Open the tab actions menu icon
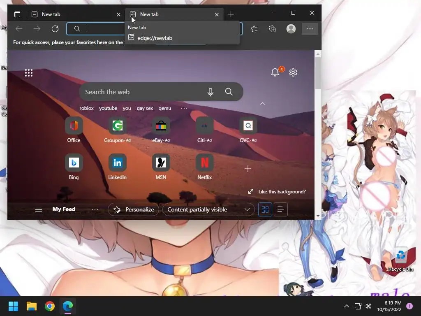Screen dimensions: 421x316 tap(17, 14)
